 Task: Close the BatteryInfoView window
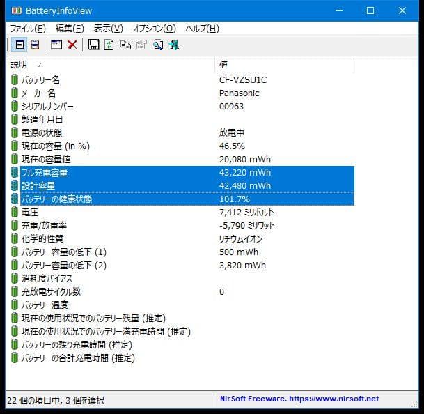(402, 11)
